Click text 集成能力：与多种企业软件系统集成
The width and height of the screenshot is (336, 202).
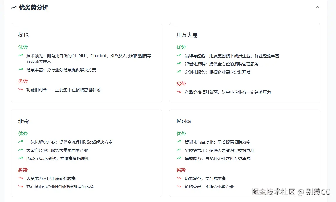tap(218, 159)
